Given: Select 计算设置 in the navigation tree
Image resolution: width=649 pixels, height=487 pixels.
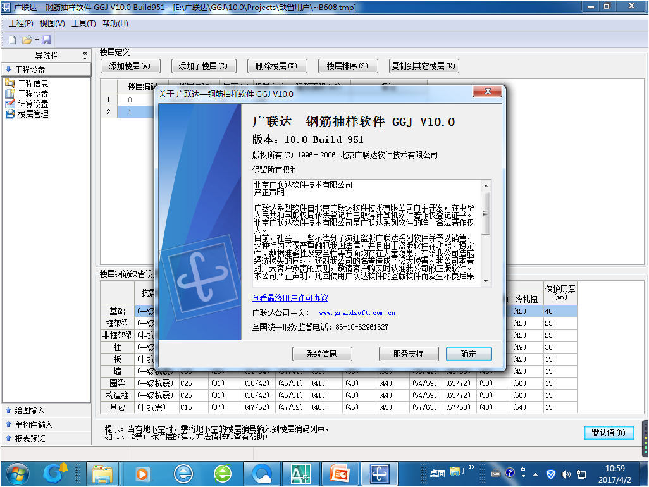Looking at the screenshot, I should click(x=33, y=104).
